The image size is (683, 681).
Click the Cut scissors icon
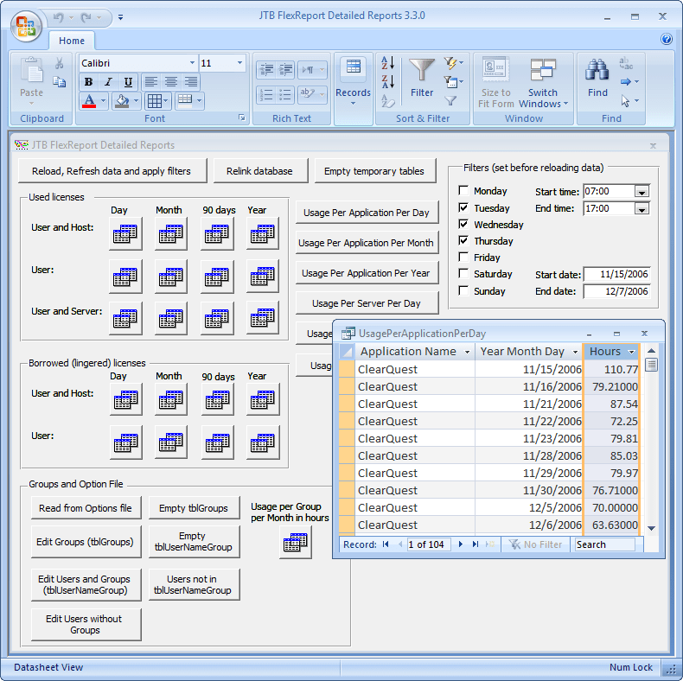point(60,64)
